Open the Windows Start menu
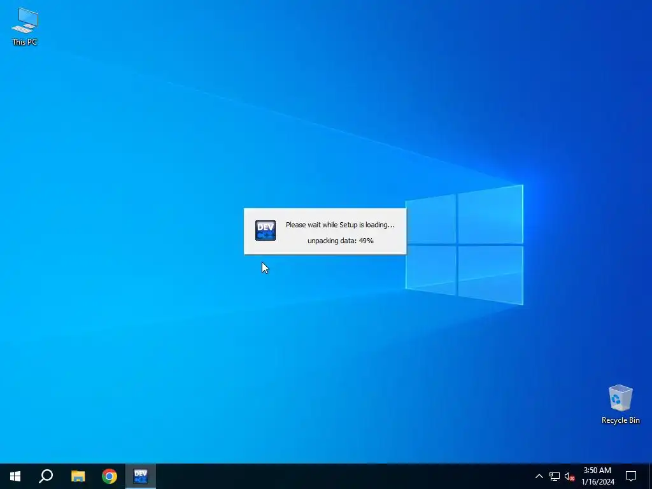 (x=15, y=476)
